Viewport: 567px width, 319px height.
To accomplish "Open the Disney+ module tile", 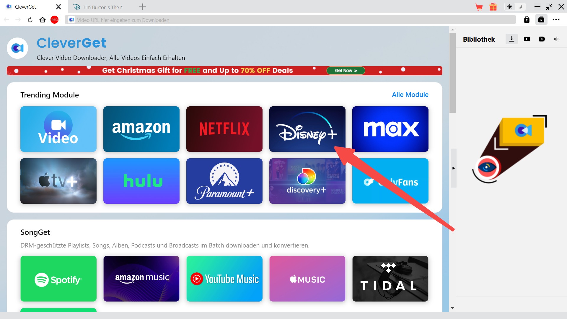I will (307, 129).
